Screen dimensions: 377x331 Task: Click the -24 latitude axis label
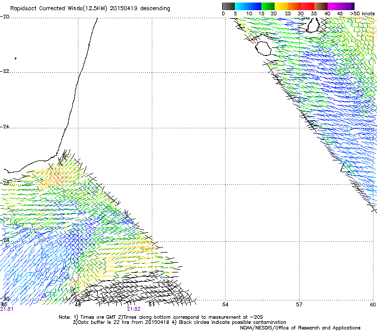coord(5,127)
